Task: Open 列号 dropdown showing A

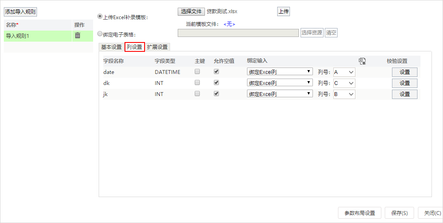Action: click(344, 72)
